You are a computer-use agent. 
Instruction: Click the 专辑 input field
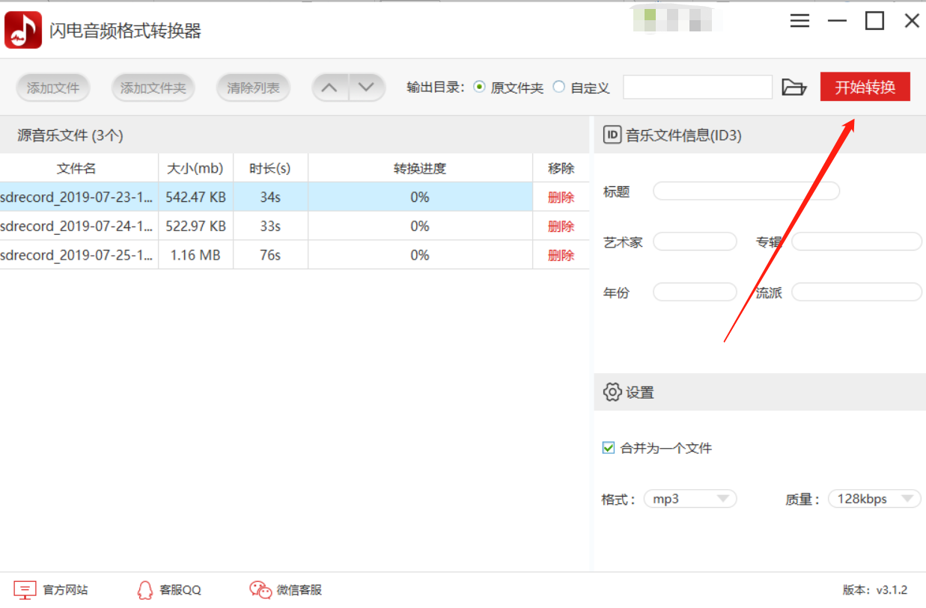coord(857,242)
